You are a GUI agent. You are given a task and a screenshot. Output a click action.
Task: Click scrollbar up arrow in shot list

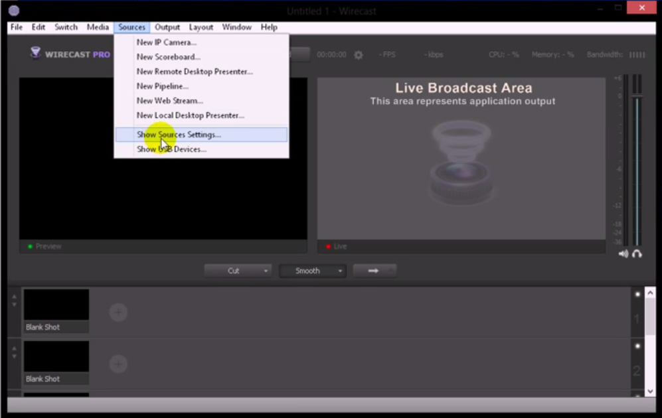650,293
